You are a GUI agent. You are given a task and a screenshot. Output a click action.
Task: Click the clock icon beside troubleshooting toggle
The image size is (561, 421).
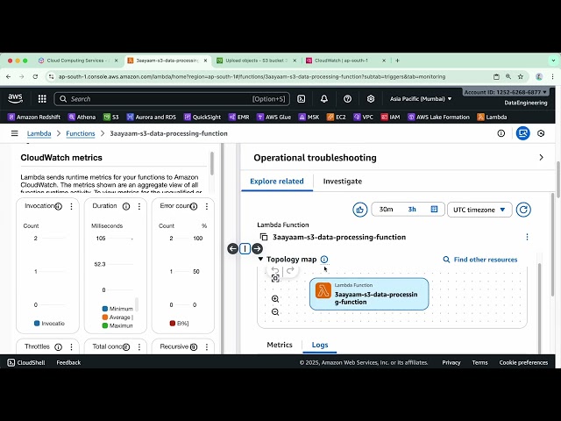click(541, 133)
